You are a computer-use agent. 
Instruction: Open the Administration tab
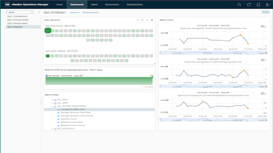click(135, 5)
